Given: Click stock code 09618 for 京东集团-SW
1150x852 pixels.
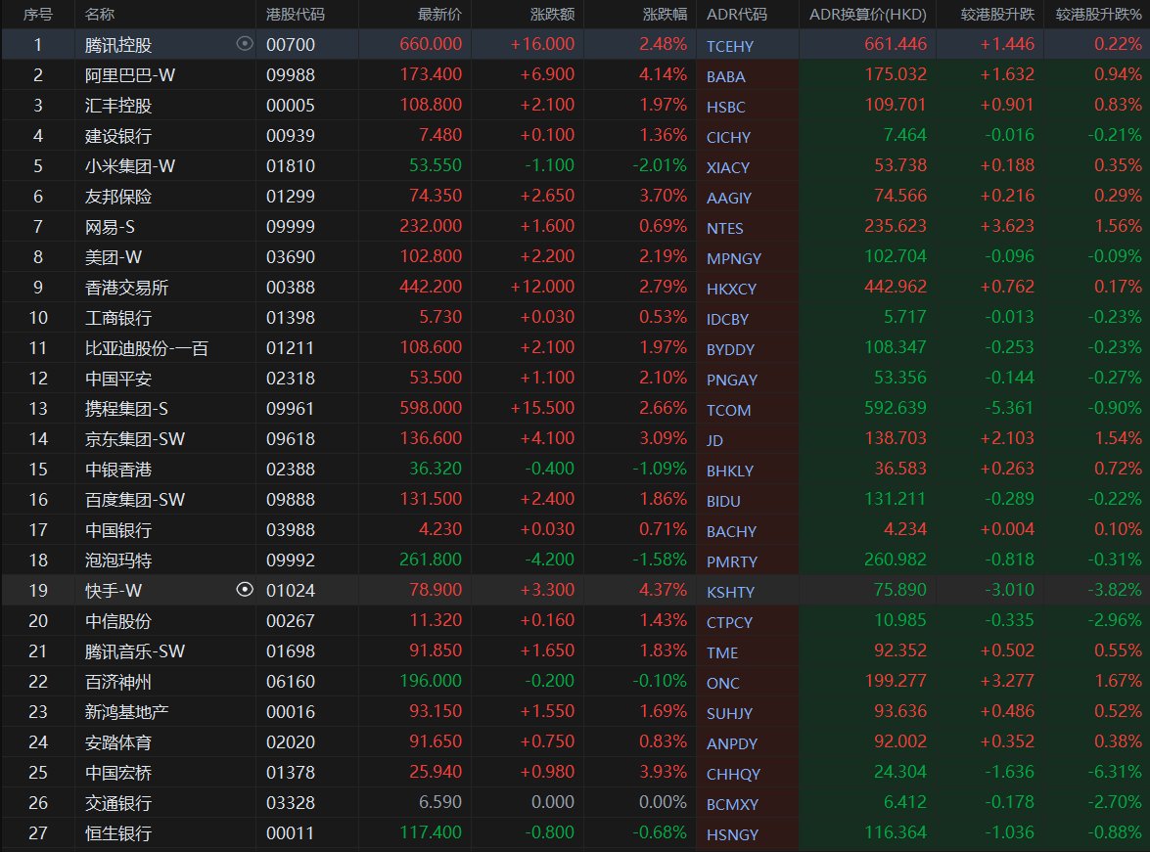Looking at the screenshot, I should pyautogui.click(x=290, y=439).
